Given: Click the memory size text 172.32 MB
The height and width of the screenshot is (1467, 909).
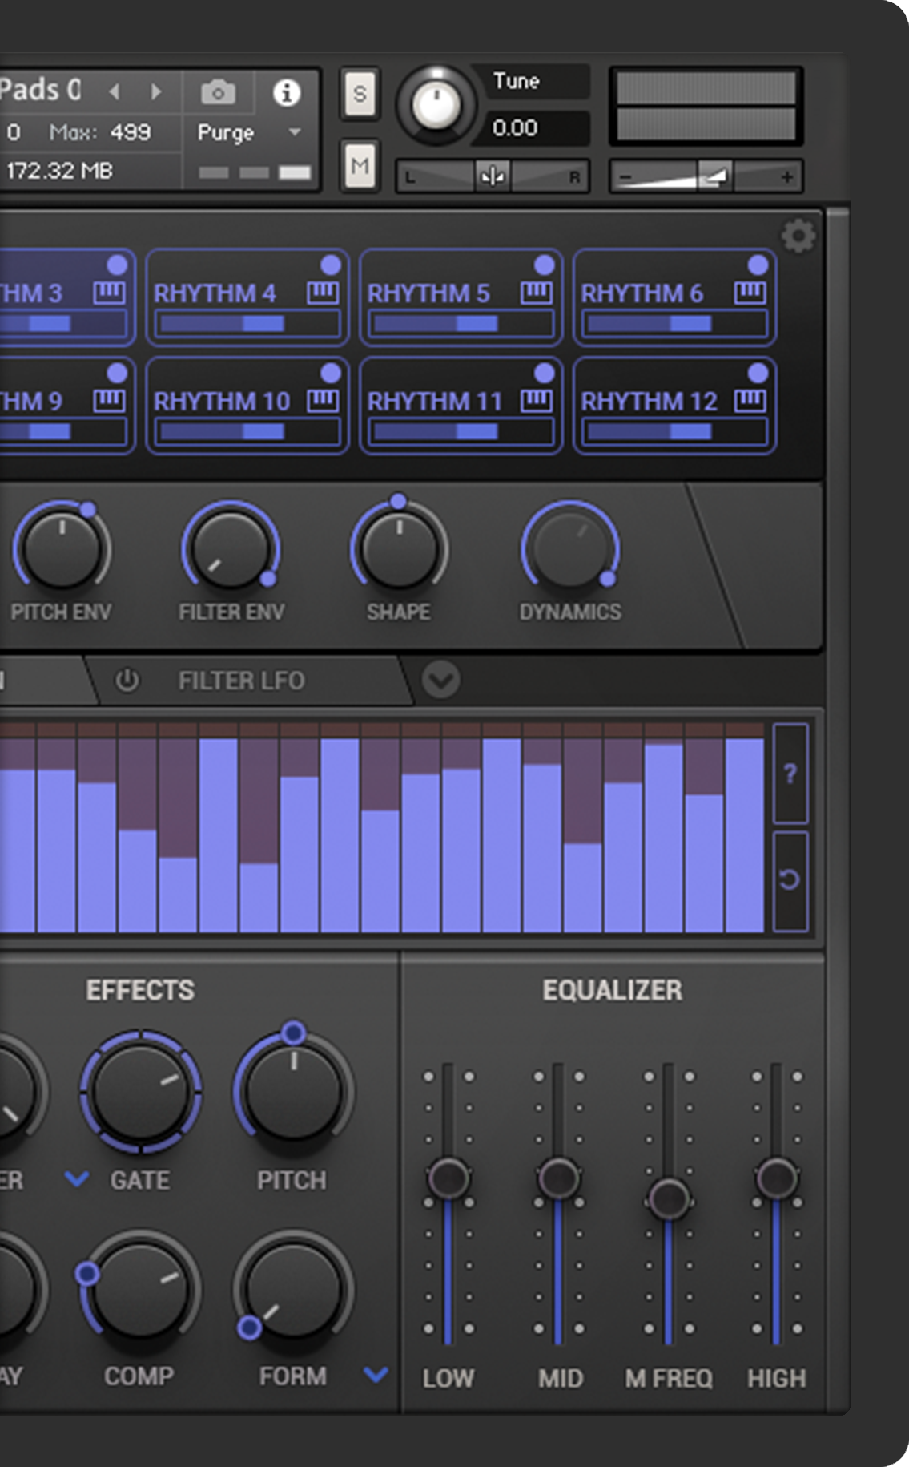Looking at the screenshot, I should 59,171.
